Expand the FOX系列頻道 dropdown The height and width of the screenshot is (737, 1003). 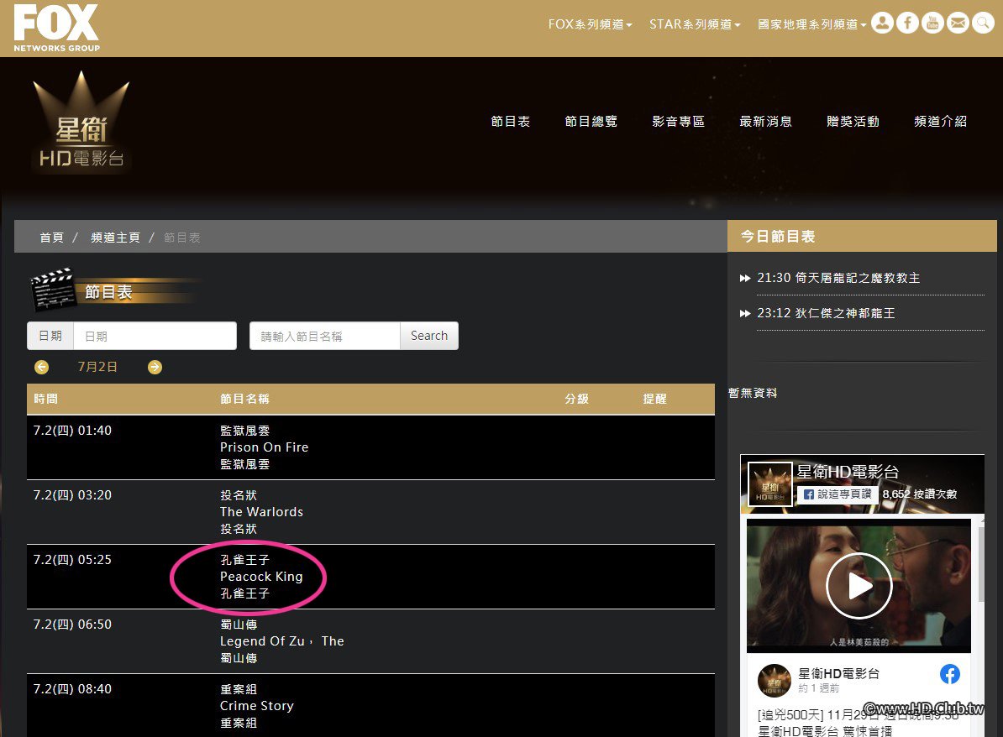[x=590, y=24]
